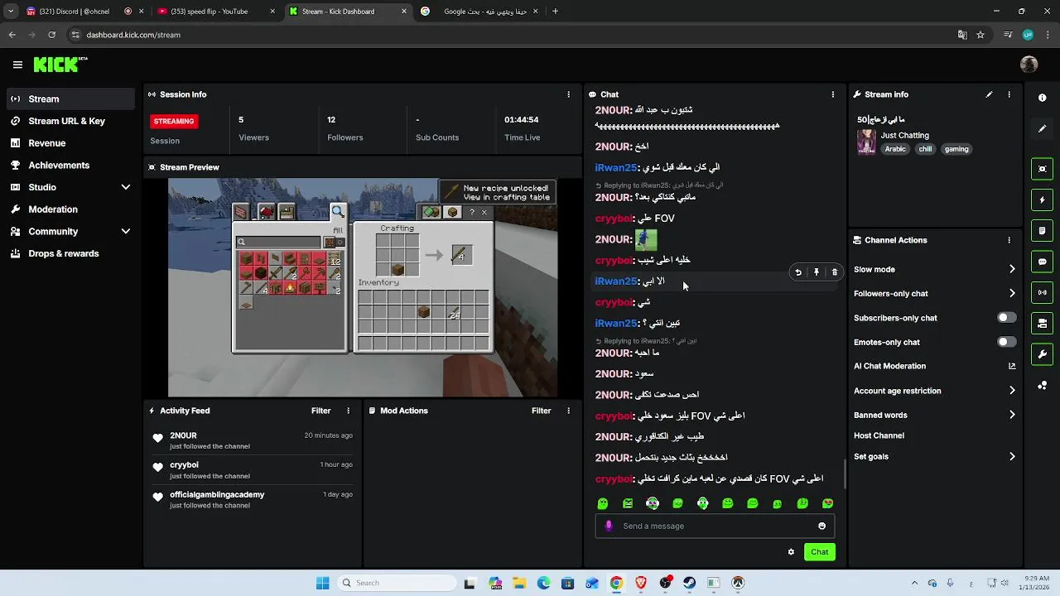Open the Activity Feed options menu
This screenshot has height=596, width=1060.
coord(348,411)
